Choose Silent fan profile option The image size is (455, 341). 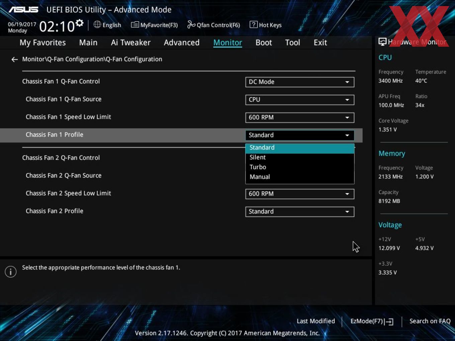coord(300,157)
